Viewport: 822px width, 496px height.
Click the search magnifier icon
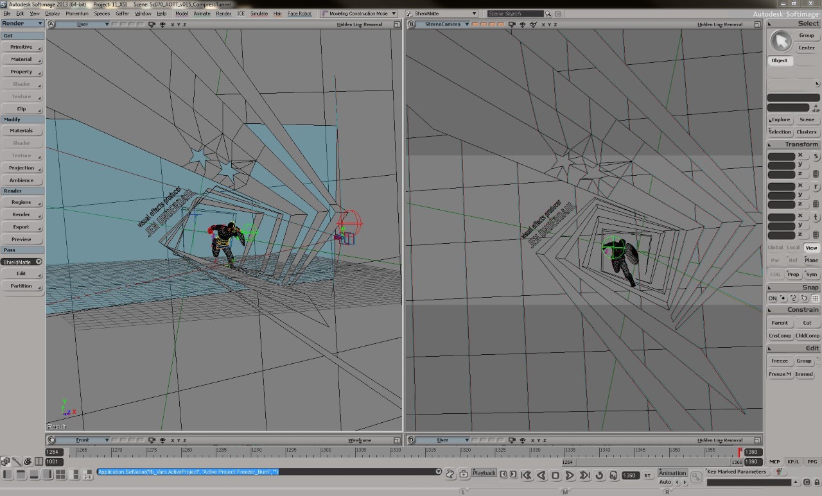coord(548,13)
